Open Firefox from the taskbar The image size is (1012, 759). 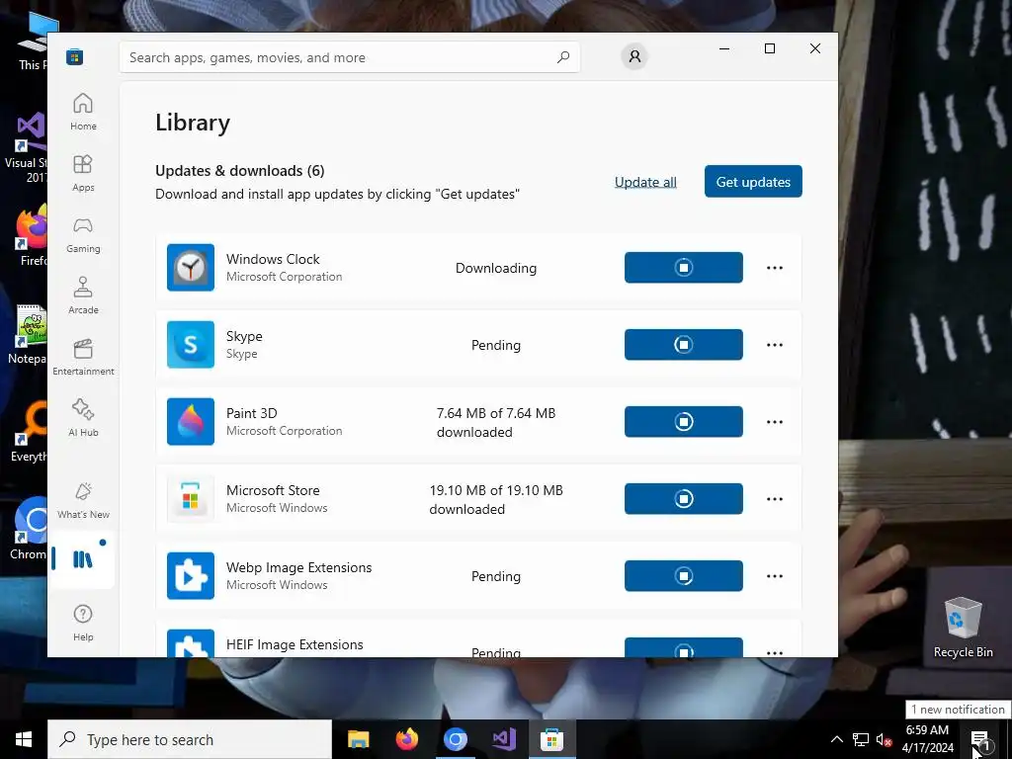click(406, 739)
